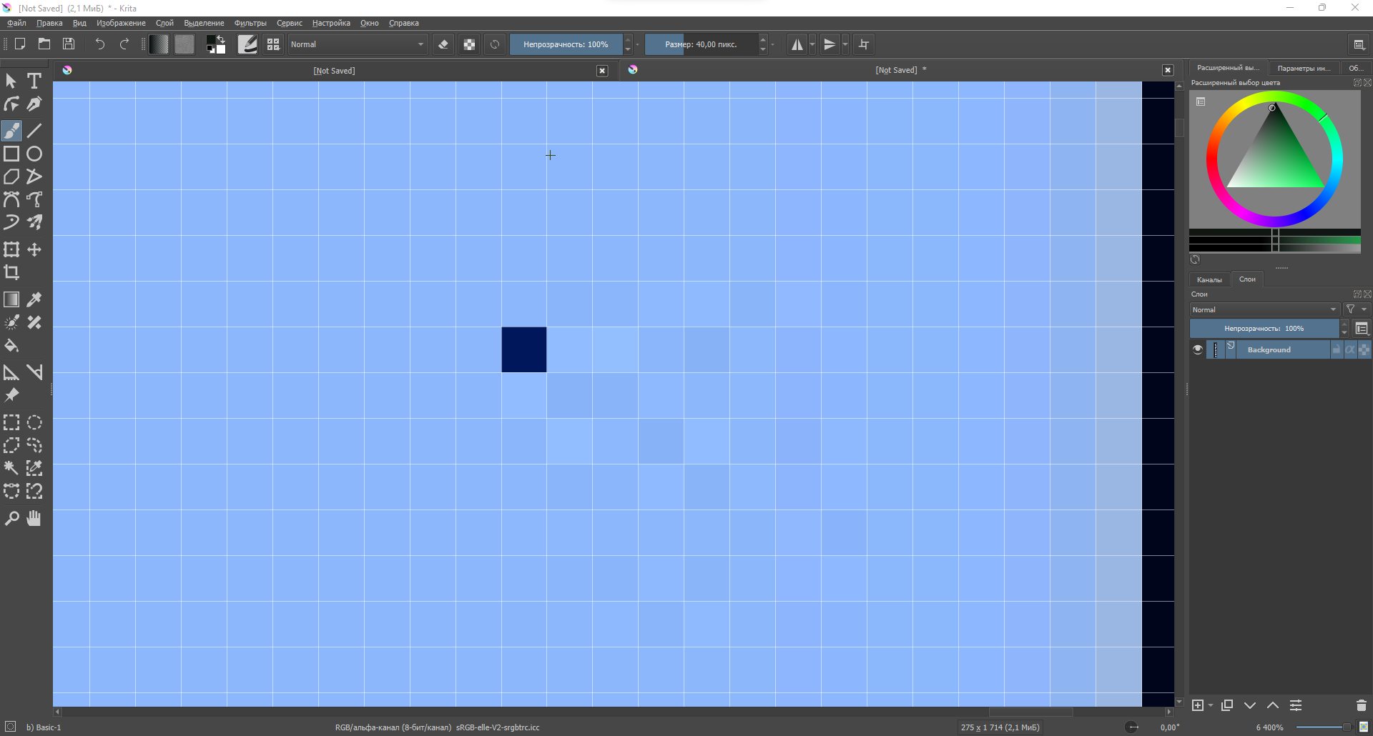This screenshot has width=1373, height=736.
Task: Close the first Not Saved document tab
Action: [602, 71]
